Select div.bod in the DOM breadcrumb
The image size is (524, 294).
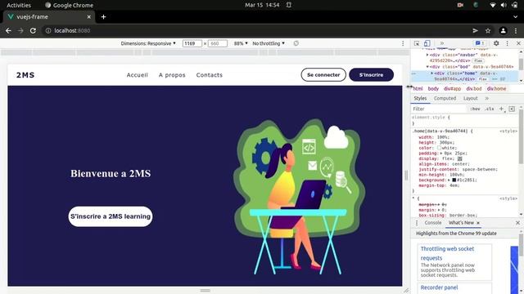(474, 89)
